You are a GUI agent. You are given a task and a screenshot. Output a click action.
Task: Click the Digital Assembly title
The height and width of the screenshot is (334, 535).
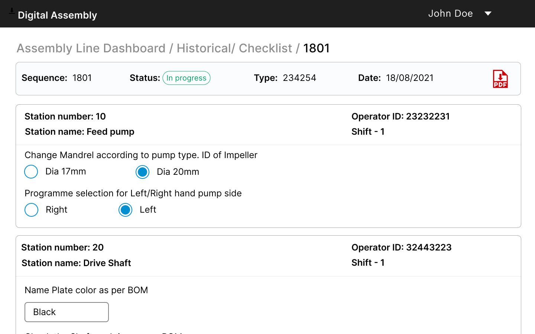point(57,15)
